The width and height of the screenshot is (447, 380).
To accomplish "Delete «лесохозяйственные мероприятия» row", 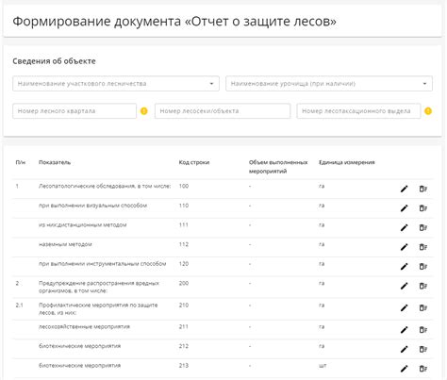I will coord(423,330).
